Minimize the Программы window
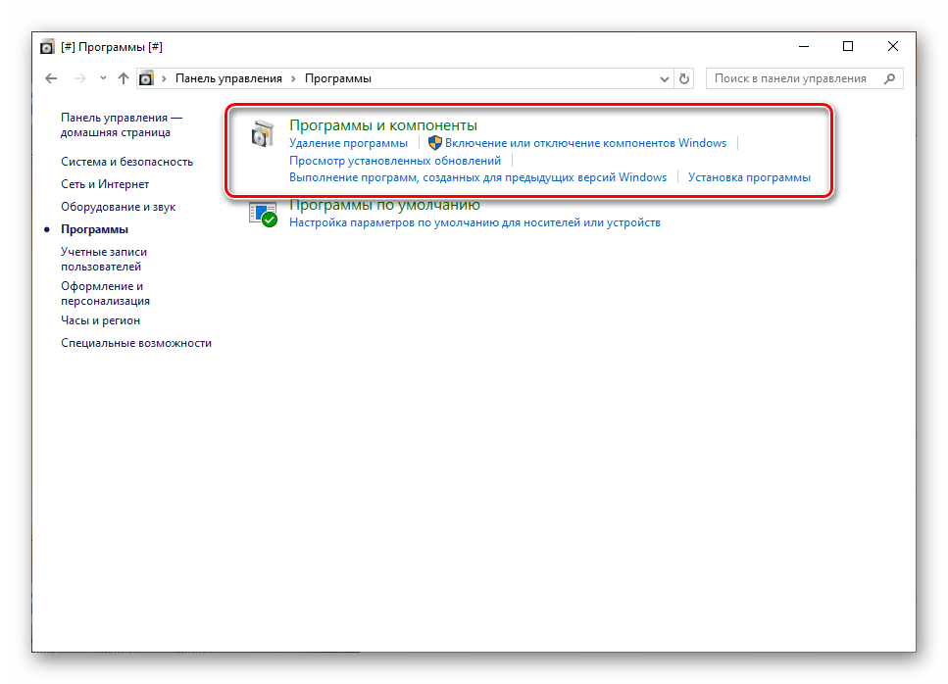 coord(804,46)
